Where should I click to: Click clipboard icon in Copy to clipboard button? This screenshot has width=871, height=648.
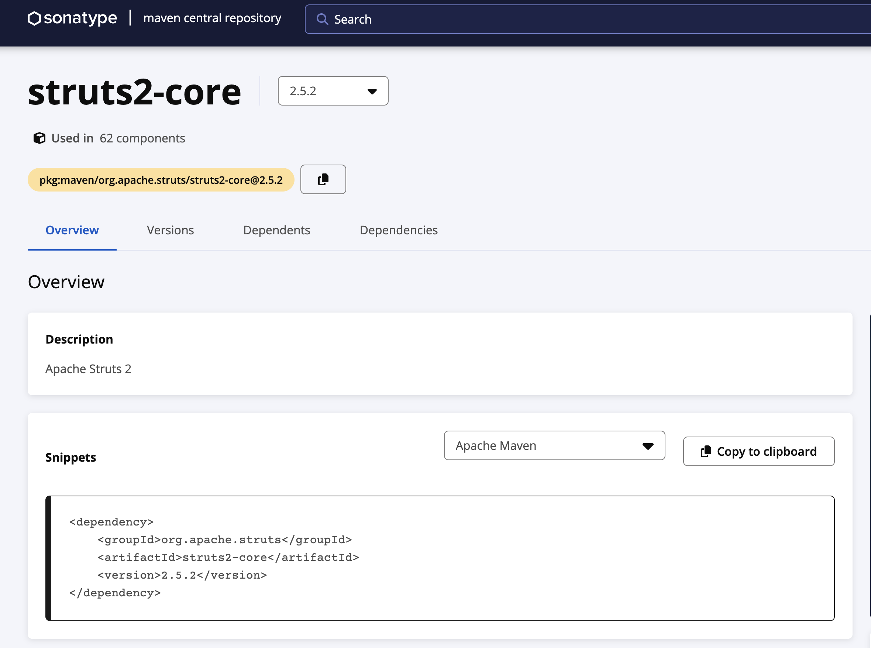[x=706, y=451]
